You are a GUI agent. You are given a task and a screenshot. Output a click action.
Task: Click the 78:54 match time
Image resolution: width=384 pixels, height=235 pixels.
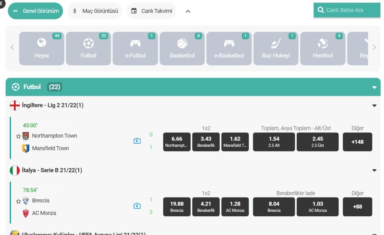30,190
